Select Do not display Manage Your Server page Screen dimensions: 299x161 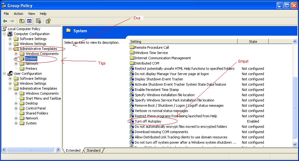coord(172,74)
